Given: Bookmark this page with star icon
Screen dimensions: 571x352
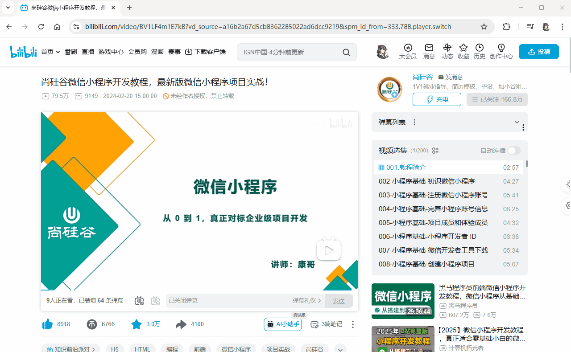Looking at the screenshot, I should [x=484, y=27].
